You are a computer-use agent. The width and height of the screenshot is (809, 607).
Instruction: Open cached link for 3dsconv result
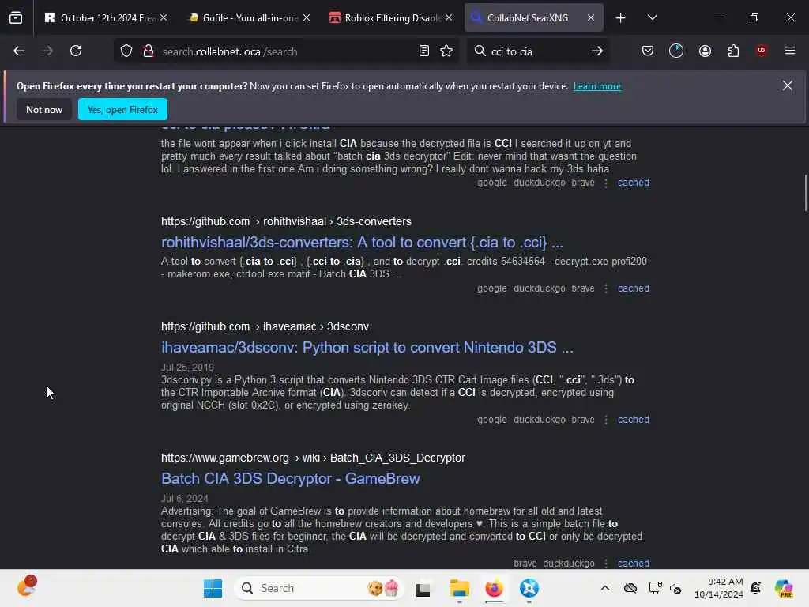(634, 419)
